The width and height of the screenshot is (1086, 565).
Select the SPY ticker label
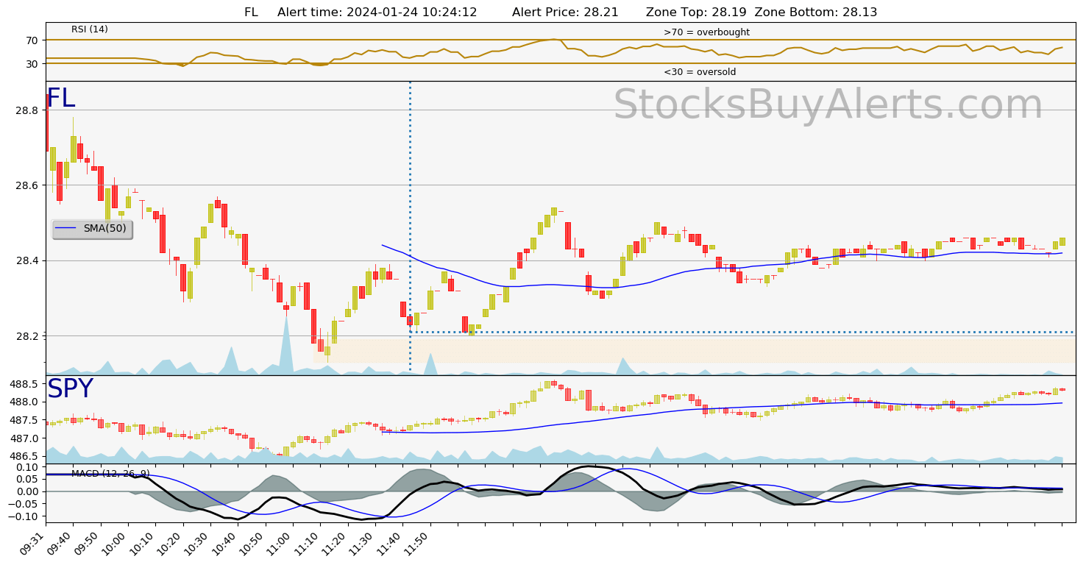coord(70,389)
